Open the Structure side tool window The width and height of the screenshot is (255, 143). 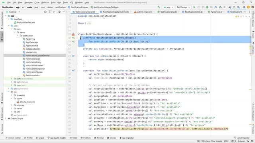[x=2, y=129]
